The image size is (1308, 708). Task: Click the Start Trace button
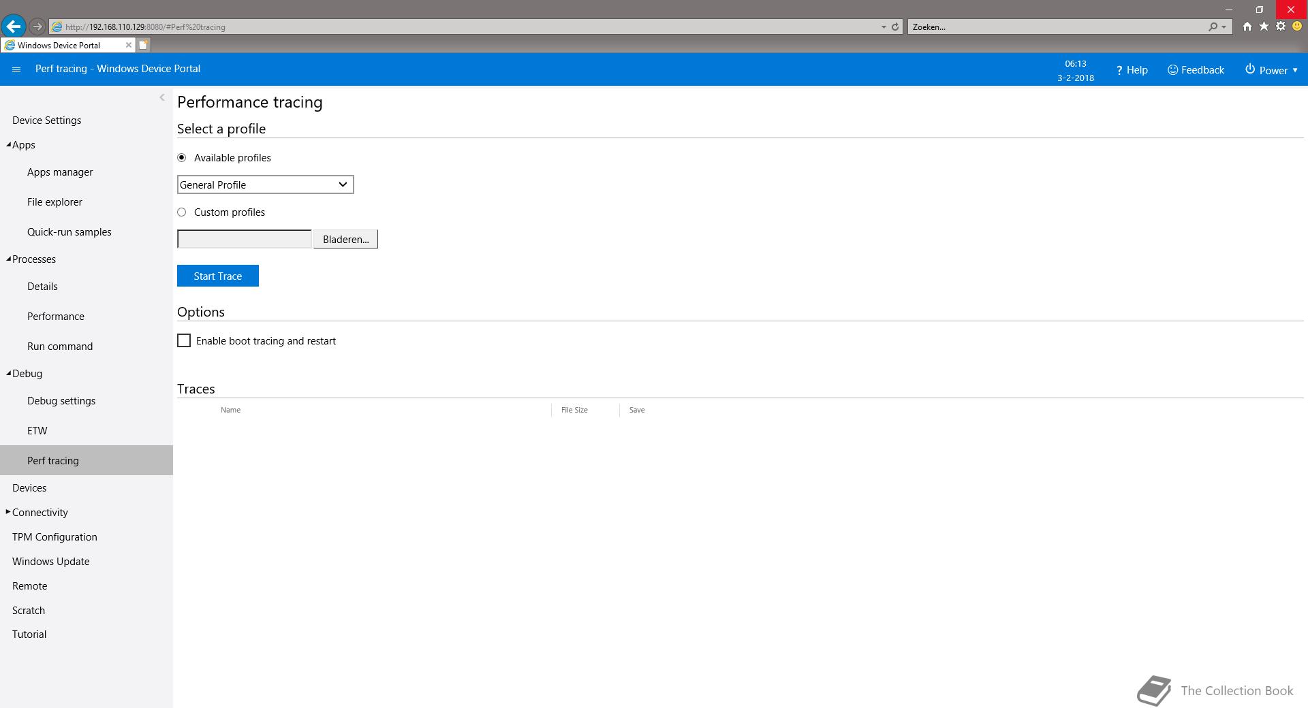click(x=218, y=276)
